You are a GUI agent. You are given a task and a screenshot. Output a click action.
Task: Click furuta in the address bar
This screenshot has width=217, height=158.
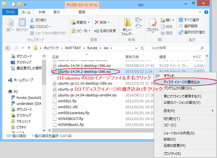[92, 48]
